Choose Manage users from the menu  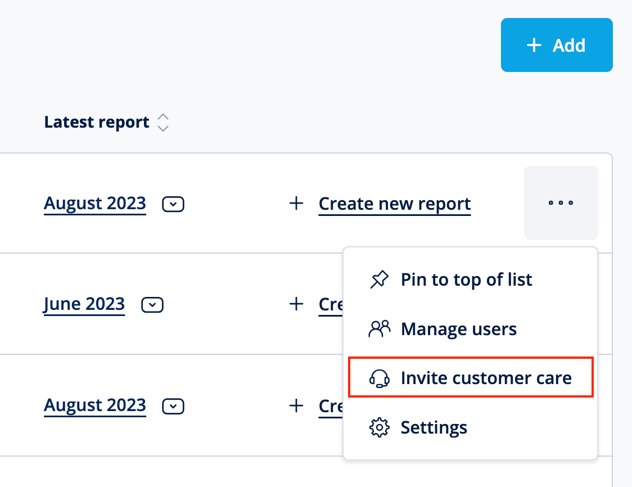458,329
